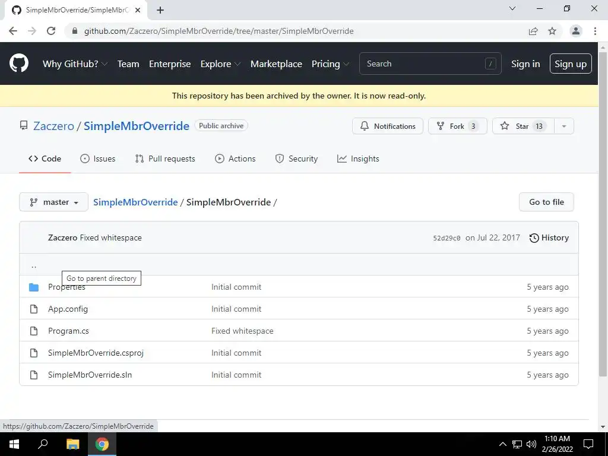
Task: Open the Chrome tab search chevron
Action: pyautogui.click(x=512, y=8)
